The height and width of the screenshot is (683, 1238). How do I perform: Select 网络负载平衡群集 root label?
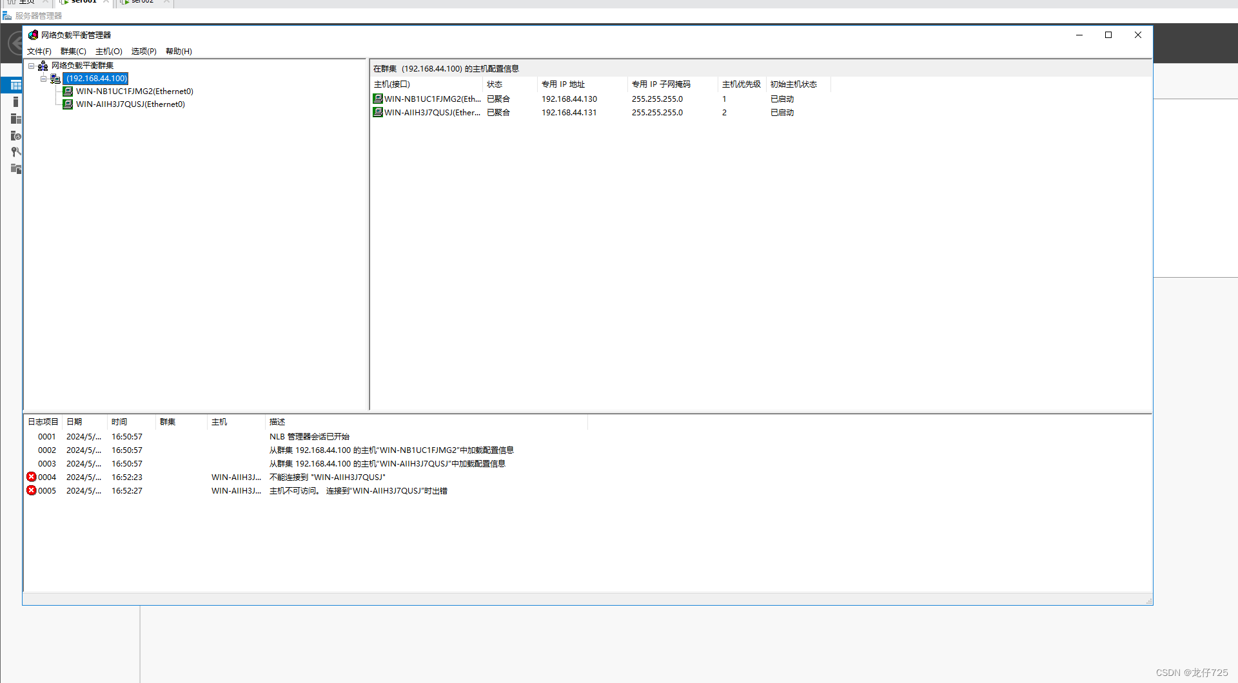click(83, 66)
